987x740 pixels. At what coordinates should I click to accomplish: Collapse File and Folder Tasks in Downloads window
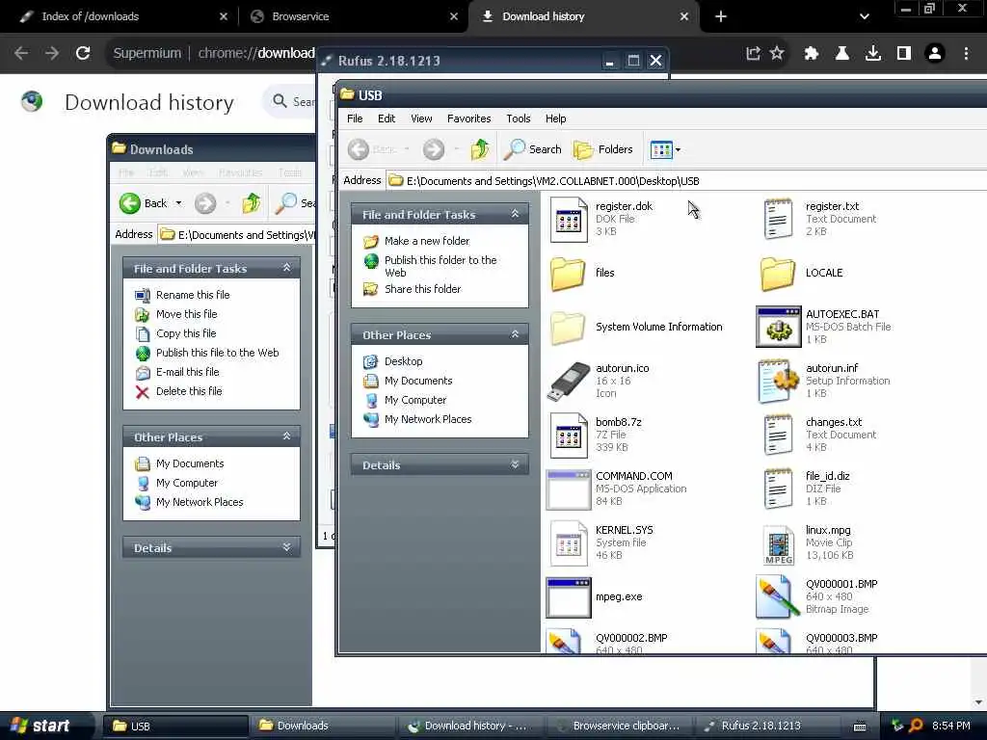pyautogui.click(x=287, y=268)
